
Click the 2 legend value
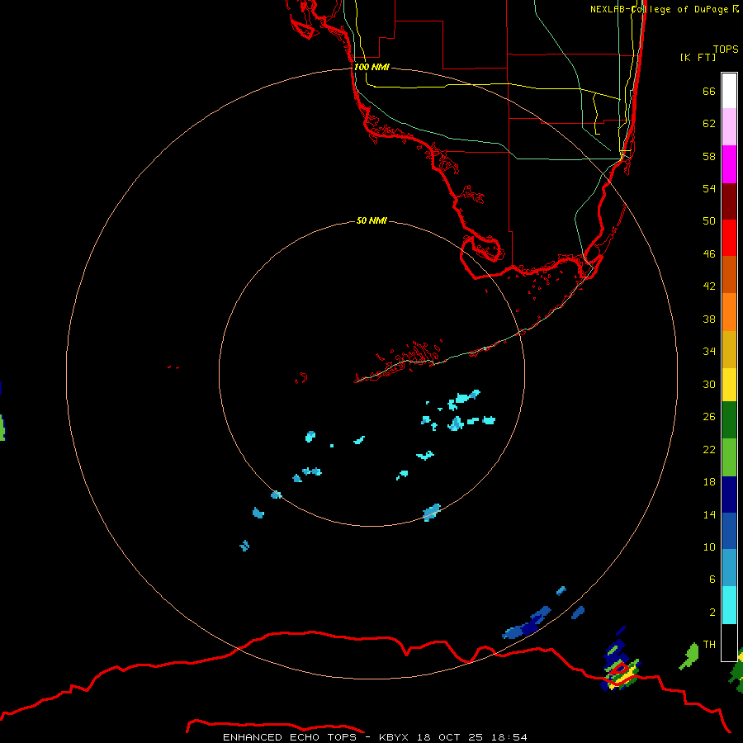(712, 613)
